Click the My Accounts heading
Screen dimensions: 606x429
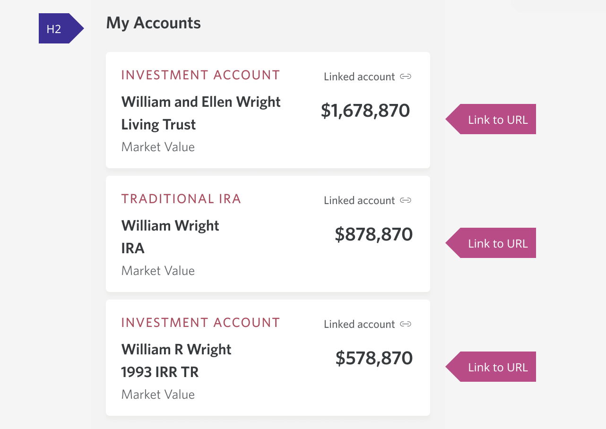point(153,23)
